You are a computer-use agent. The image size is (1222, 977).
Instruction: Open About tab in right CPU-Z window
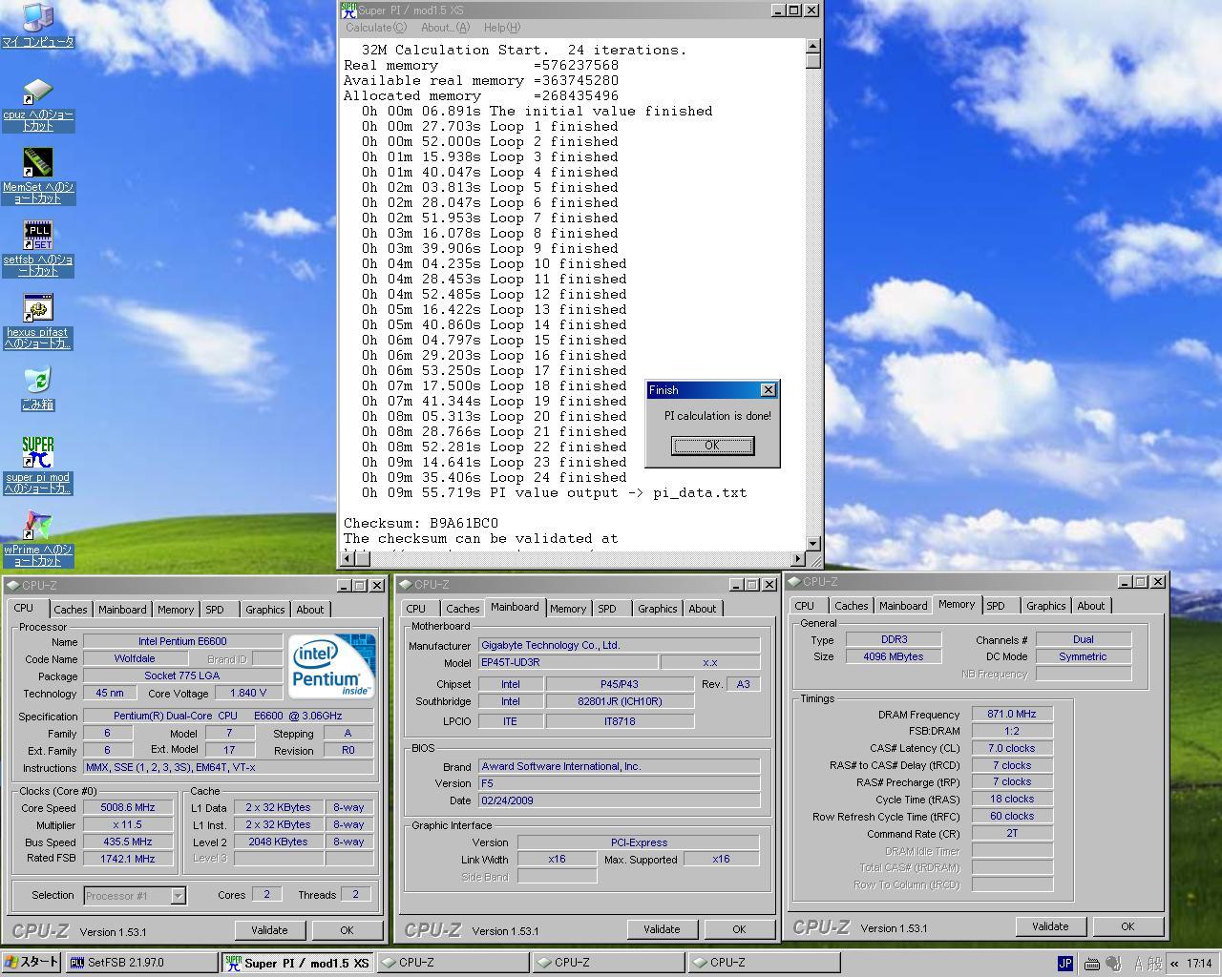pos(1090,606)
